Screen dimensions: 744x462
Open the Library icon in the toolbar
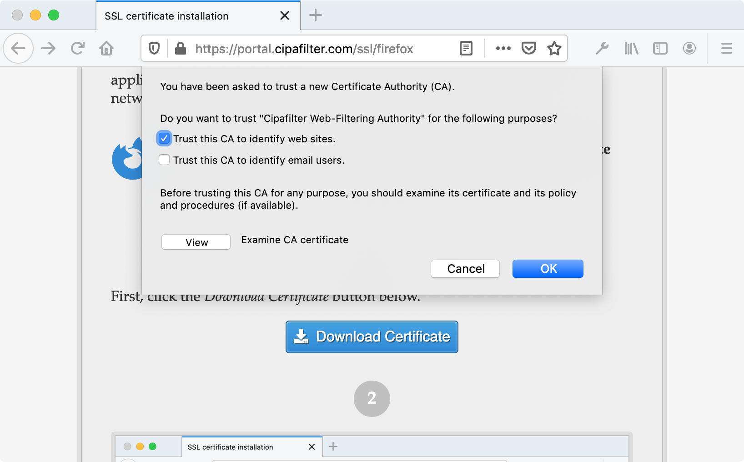point(631,48)
